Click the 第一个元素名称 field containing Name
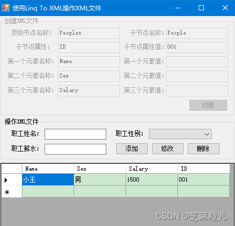The width and height of the screenshot is (235, 226). click(89, 62)
